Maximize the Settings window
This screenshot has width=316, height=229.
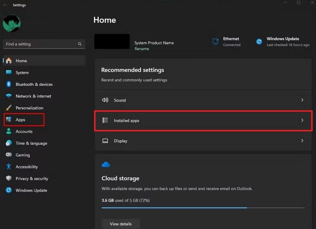(x=299, y=3)
